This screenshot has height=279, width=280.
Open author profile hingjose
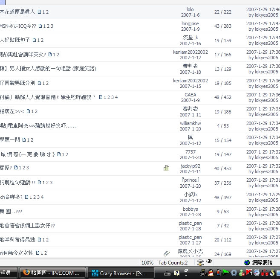coord(190,23)
